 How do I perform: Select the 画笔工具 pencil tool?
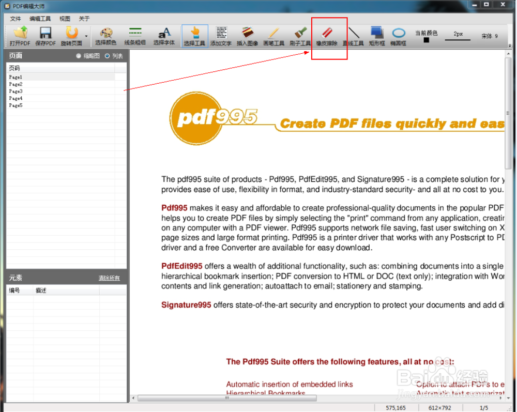click(273, 36)
